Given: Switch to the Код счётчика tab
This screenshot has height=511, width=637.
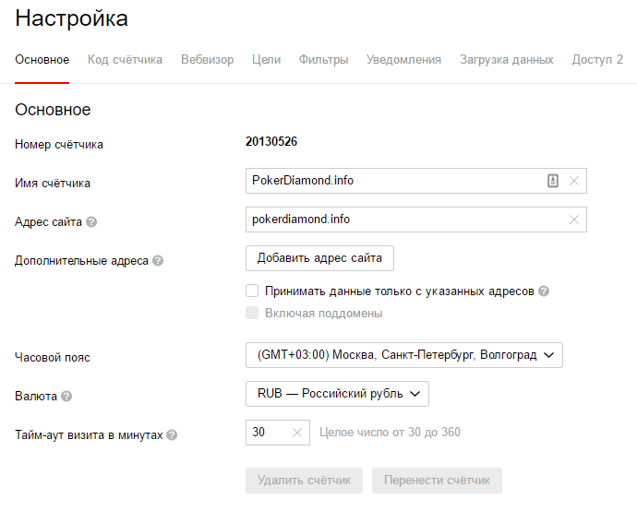Looking at the screenshot, I should tap(125, 60).
